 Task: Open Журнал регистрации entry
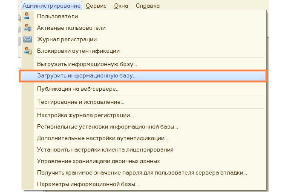144,40
